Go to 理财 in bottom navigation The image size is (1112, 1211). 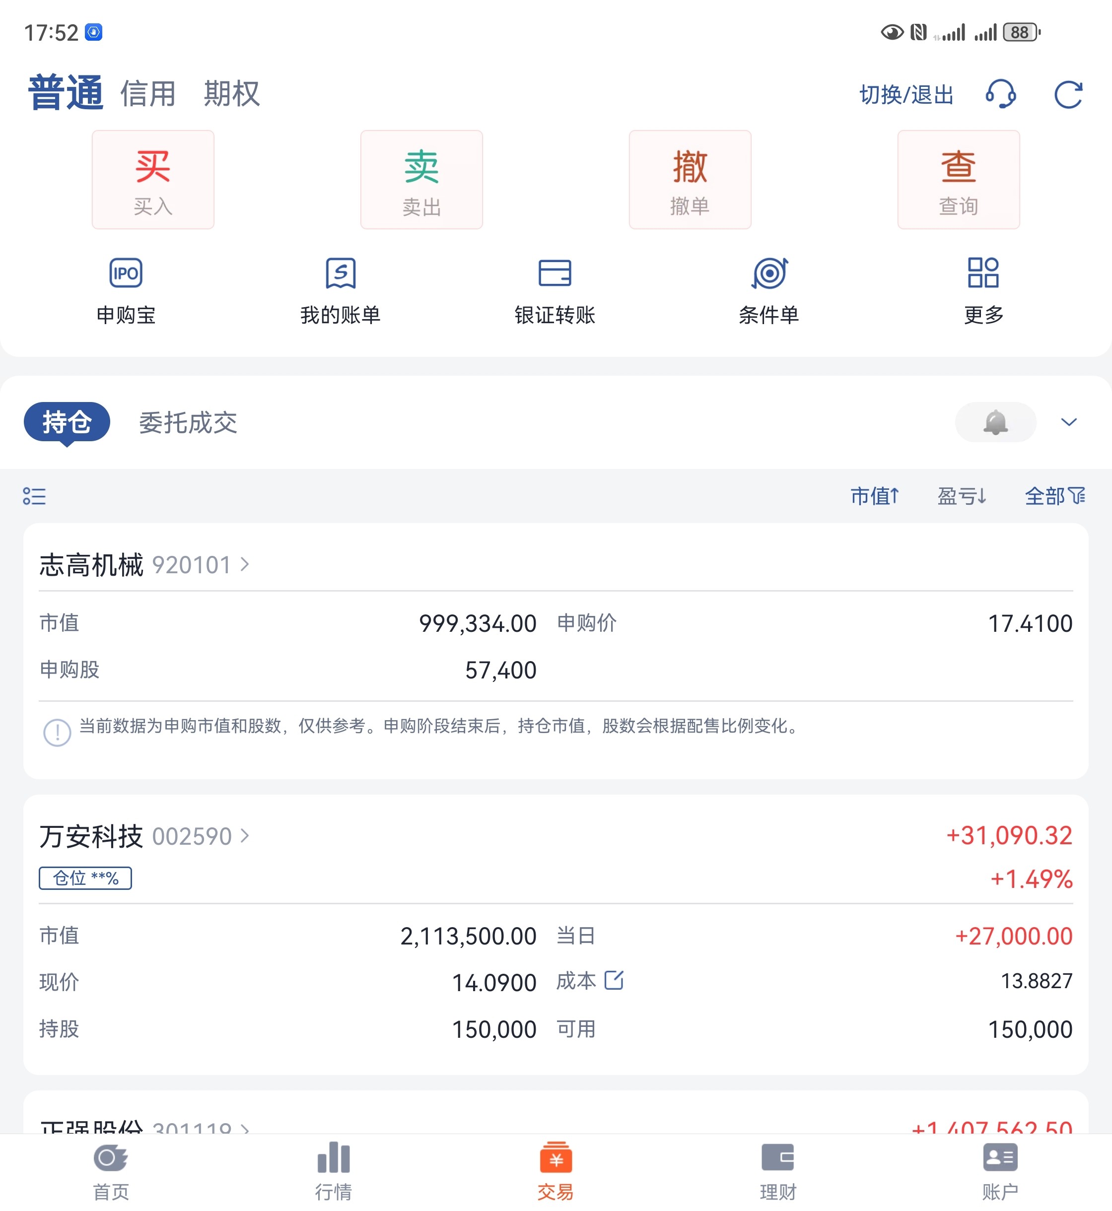(x=778, y=1171)
